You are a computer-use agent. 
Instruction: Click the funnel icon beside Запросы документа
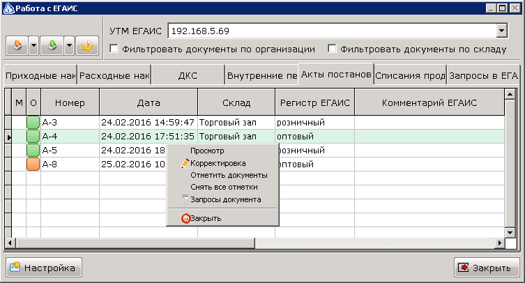coord(185,199)
